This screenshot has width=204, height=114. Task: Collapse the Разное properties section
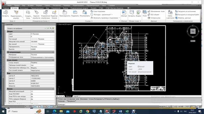tap(53, 89)
